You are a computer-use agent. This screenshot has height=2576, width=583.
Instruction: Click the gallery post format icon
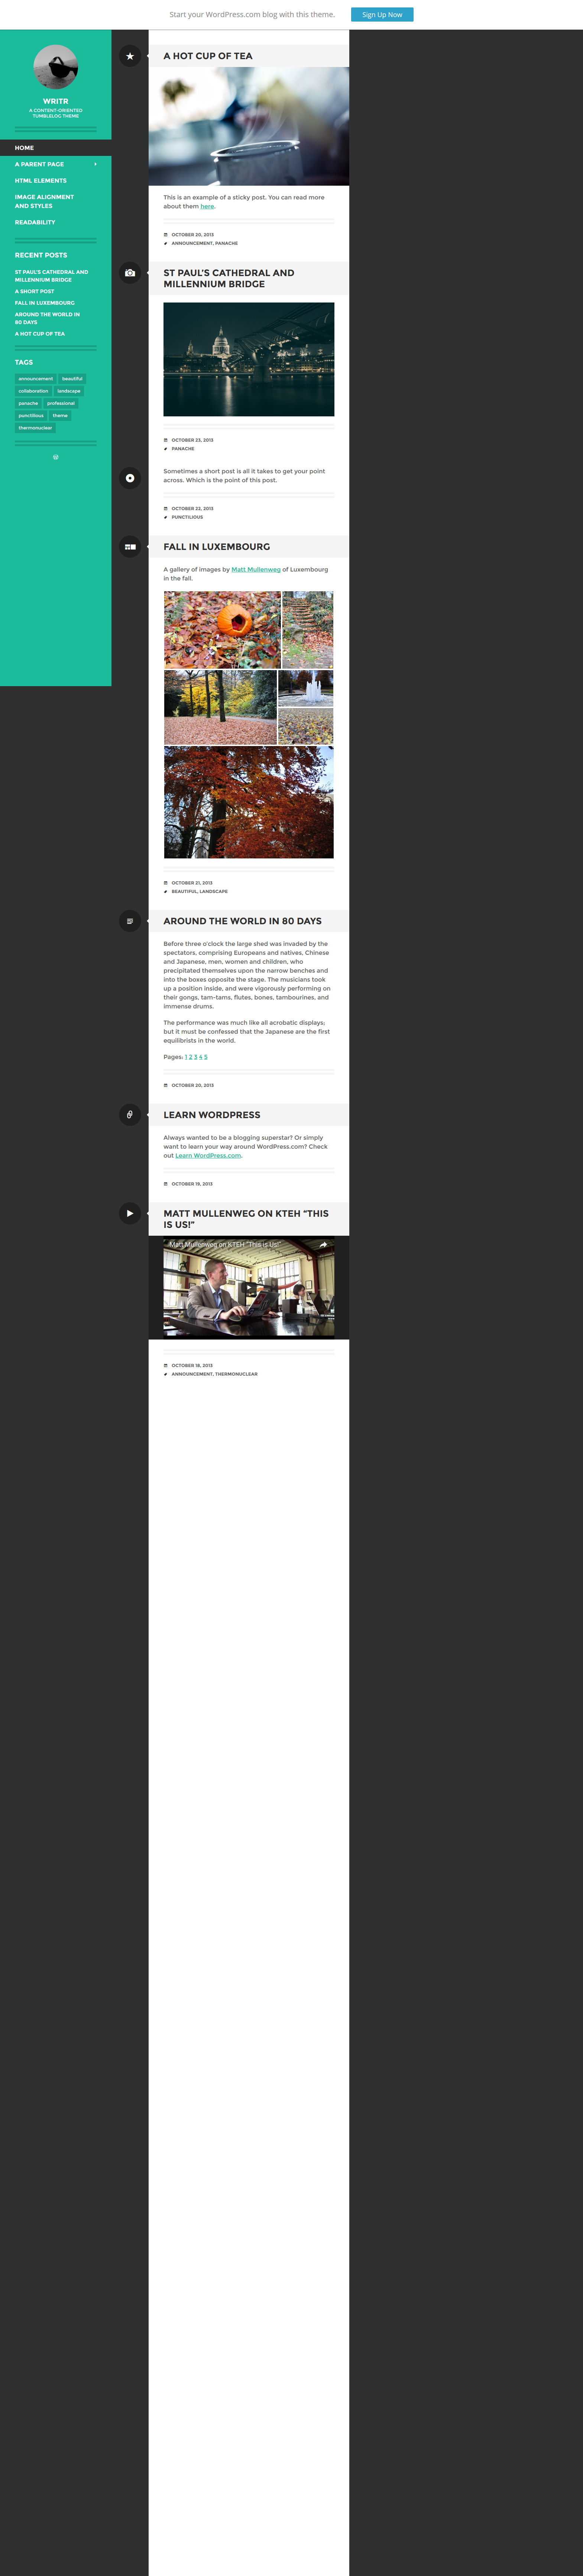tap(130, 547)
